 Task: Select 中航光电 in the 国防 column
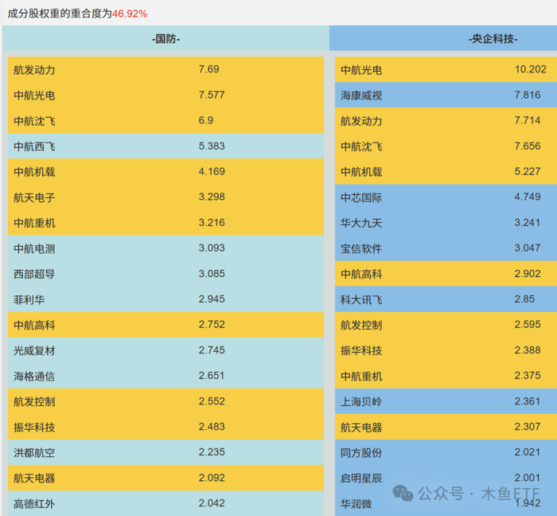34,96
